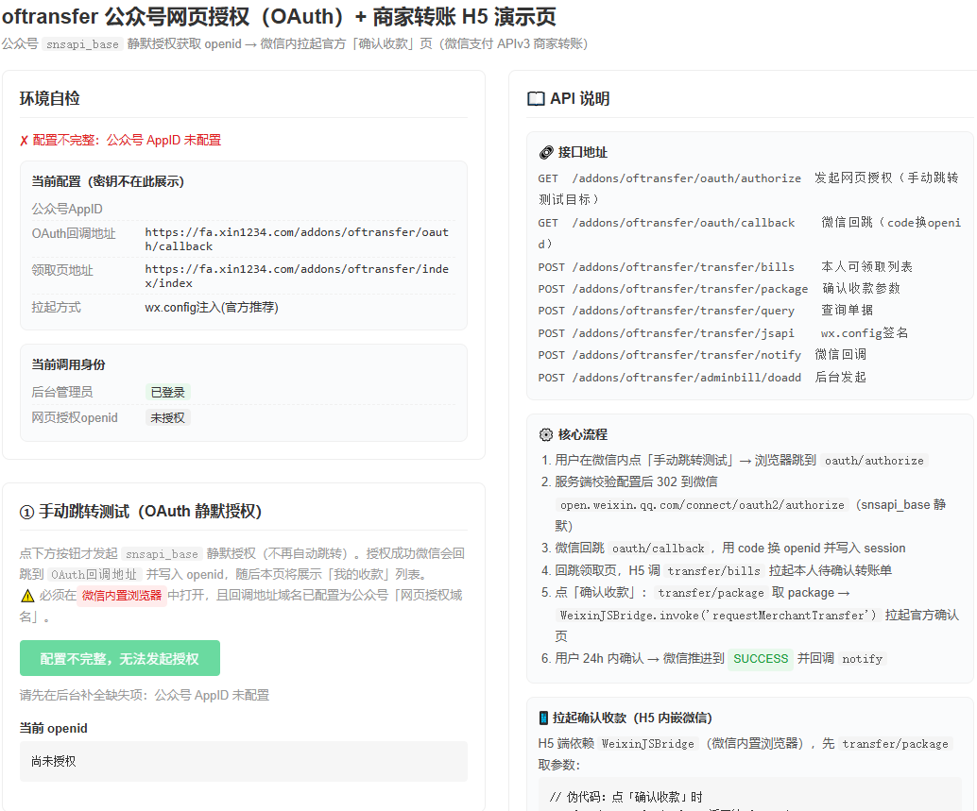
Task: Click the gear icon beside 核心流程
Action: (546, 434)
